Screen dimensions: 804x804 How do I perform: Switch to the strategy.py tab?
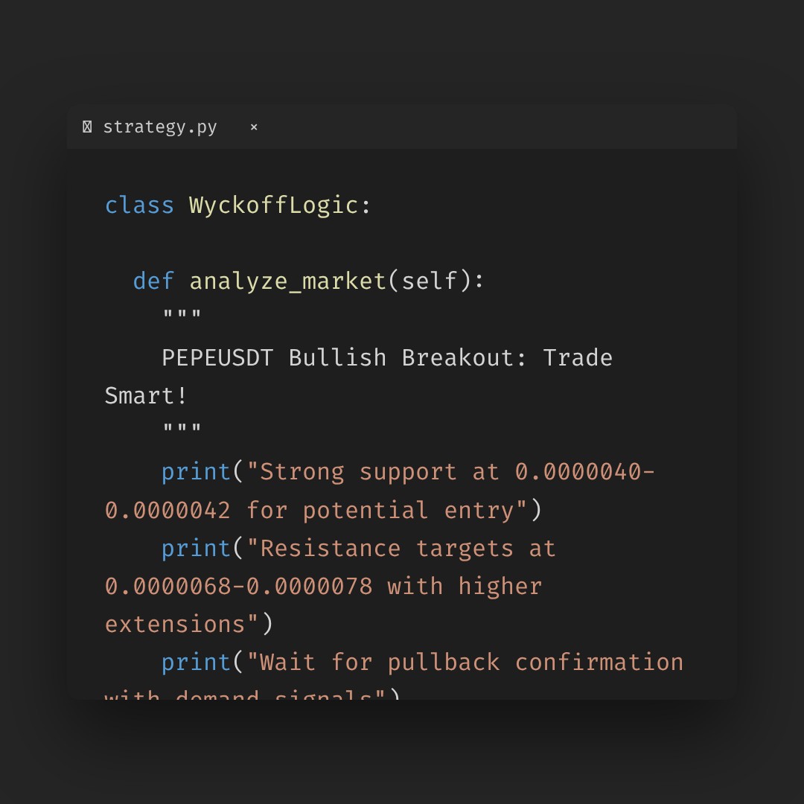pyautogui.click(x=159, y=127)
